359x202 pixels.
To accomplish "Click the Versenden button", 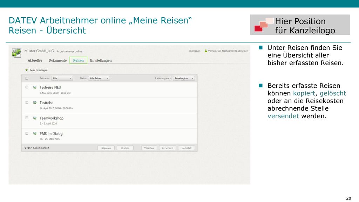I will click(167, 148).
